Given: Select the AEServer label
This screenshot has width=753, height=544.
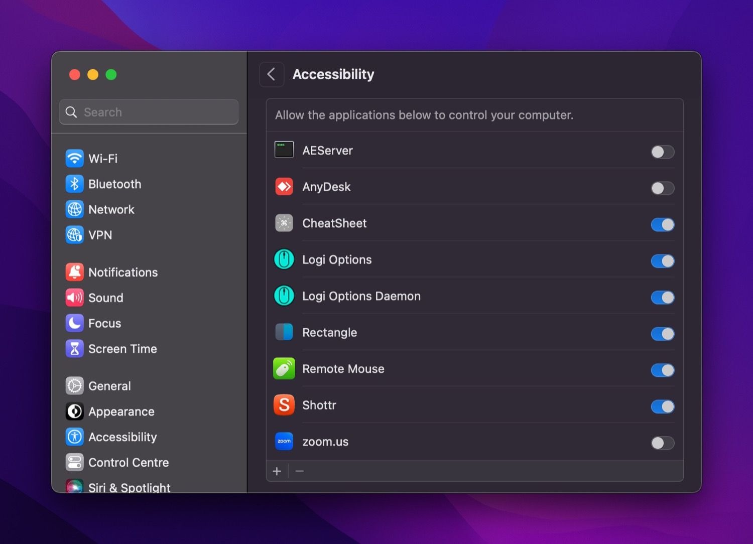Looking at the screenshot, I should 327,151.
